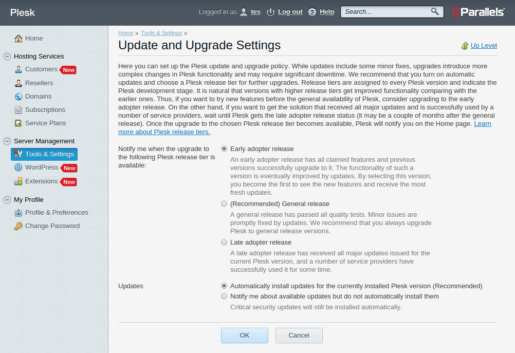Collapse the My Profile section

click(7, 200)
